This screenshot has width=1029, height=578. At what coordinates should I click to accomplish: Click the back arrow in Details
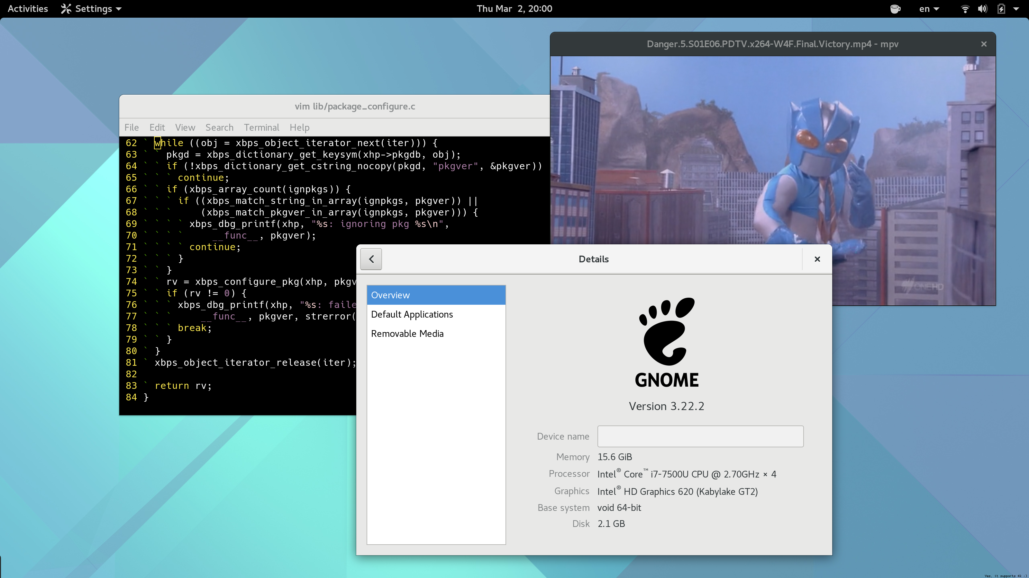point(371,259)
